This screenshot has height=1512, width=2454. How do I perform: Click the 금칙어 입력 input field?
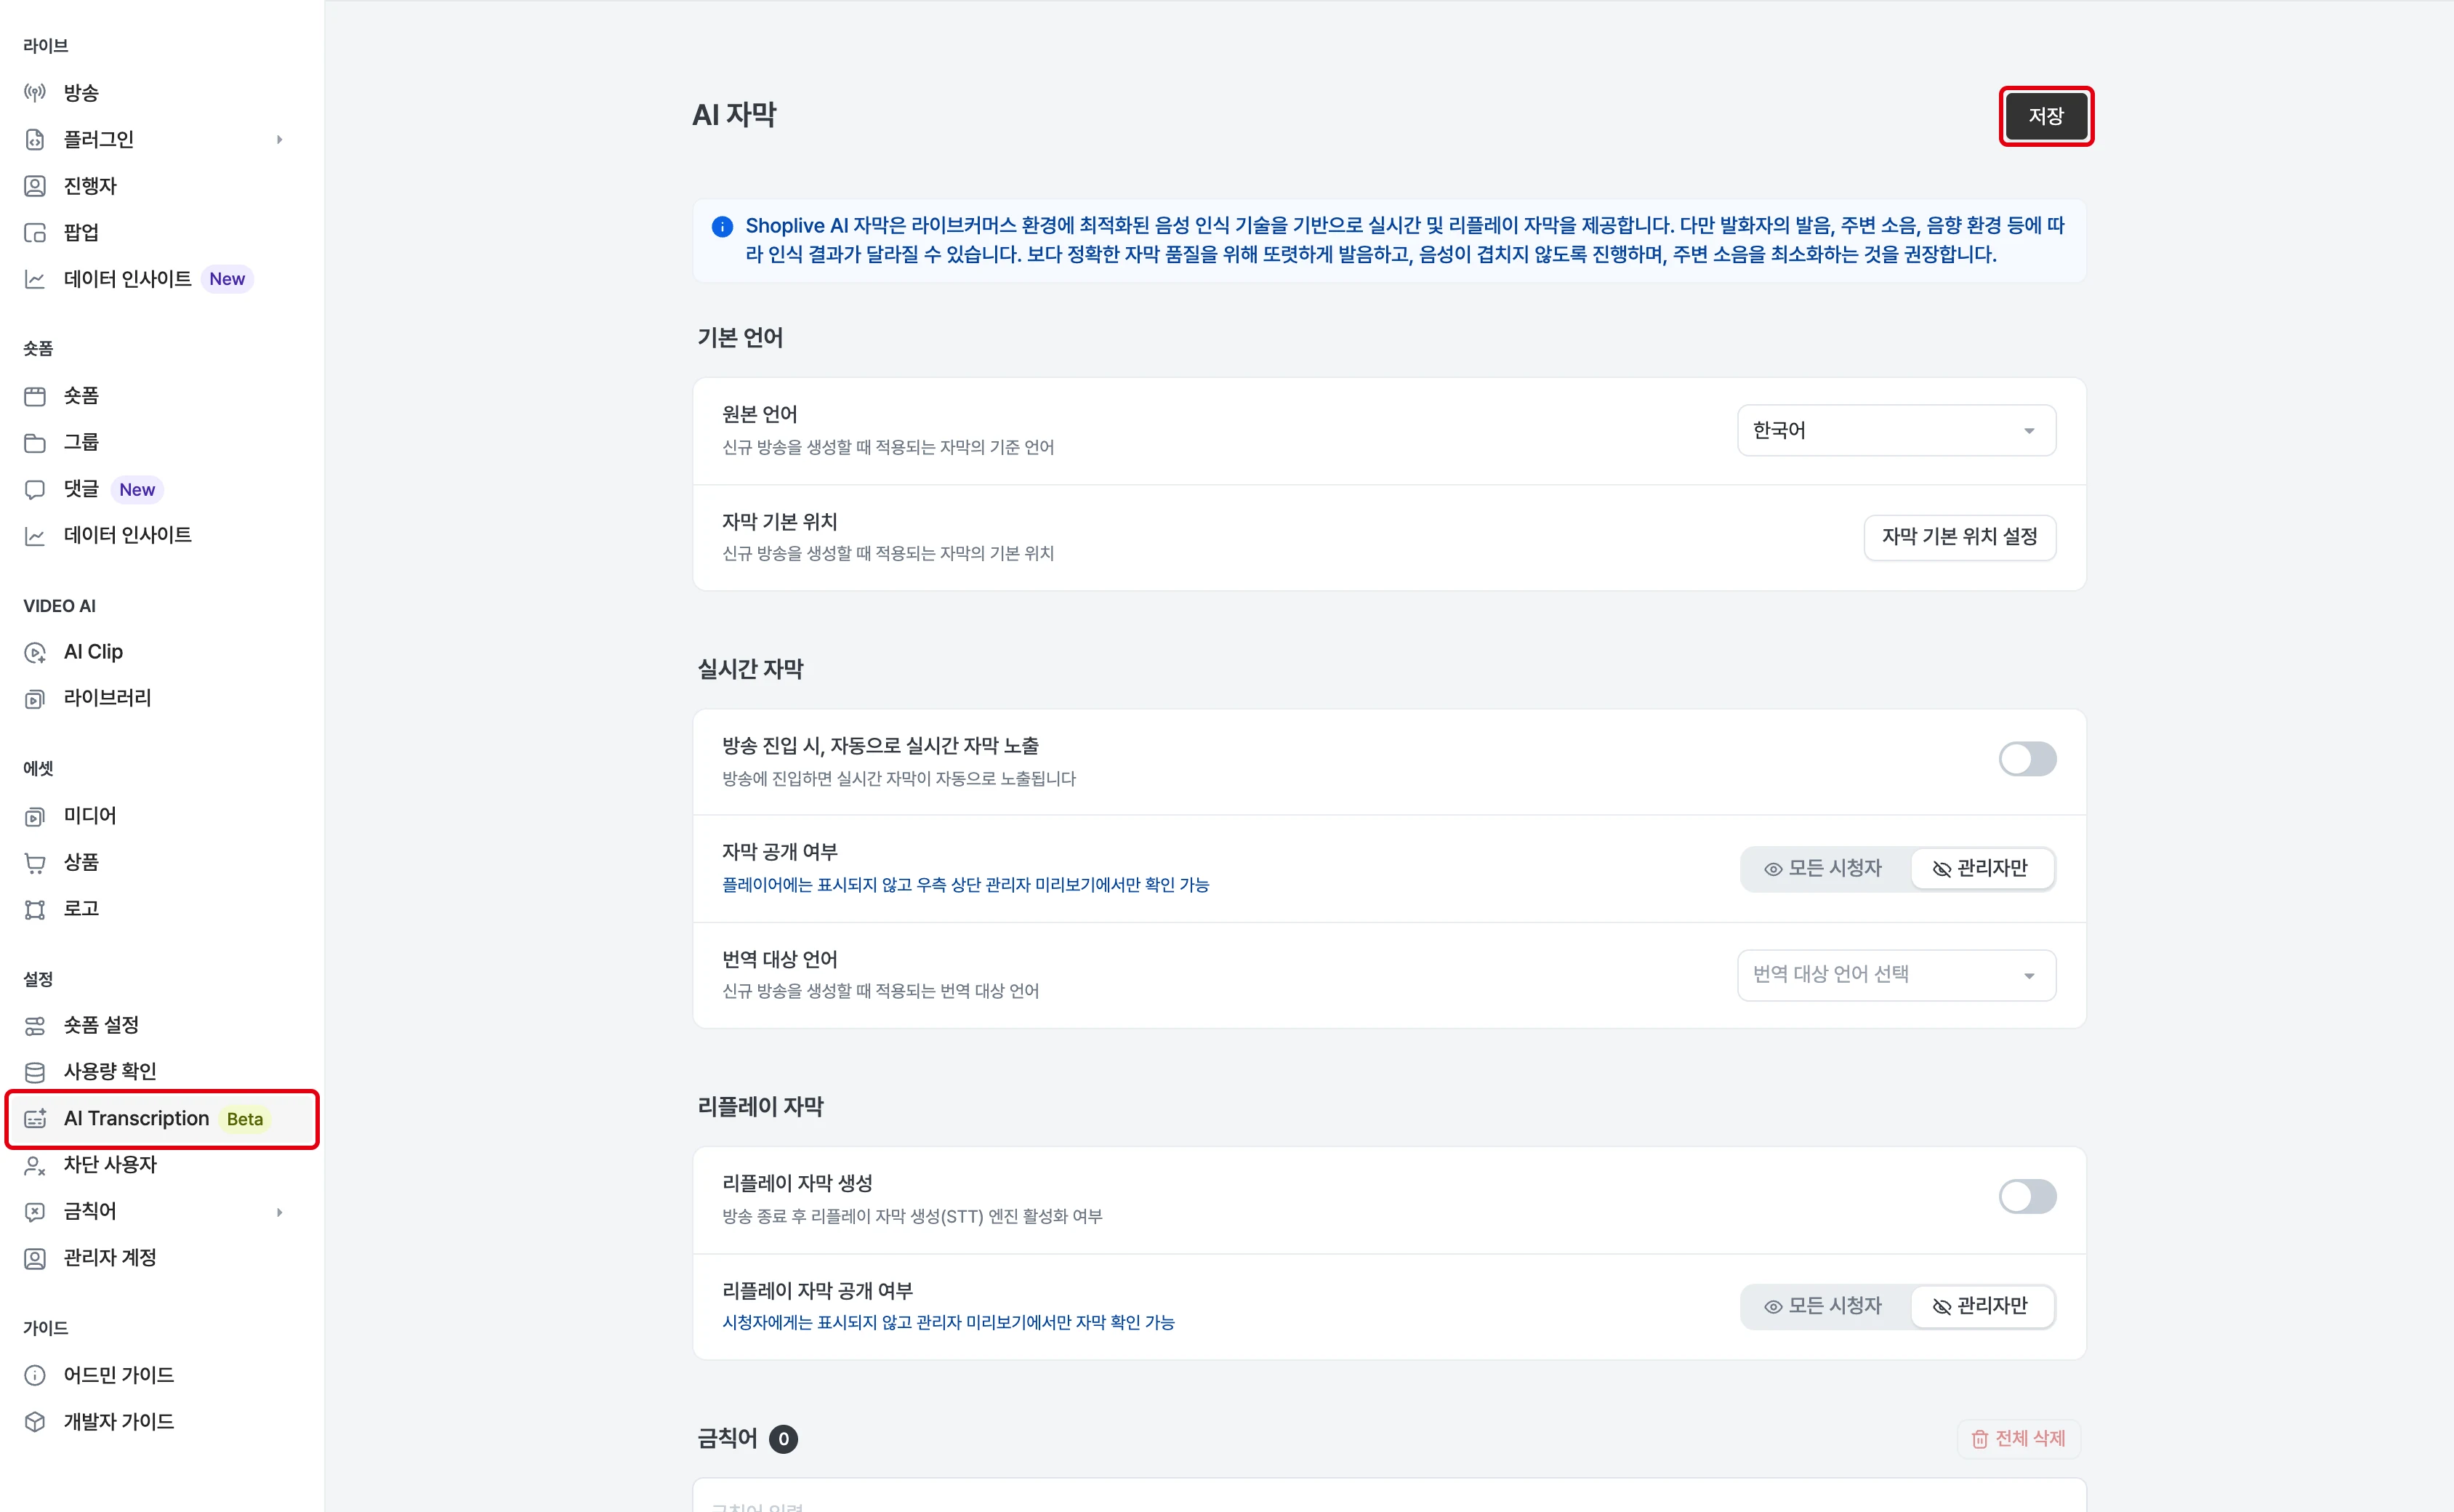point(1389,1497)
